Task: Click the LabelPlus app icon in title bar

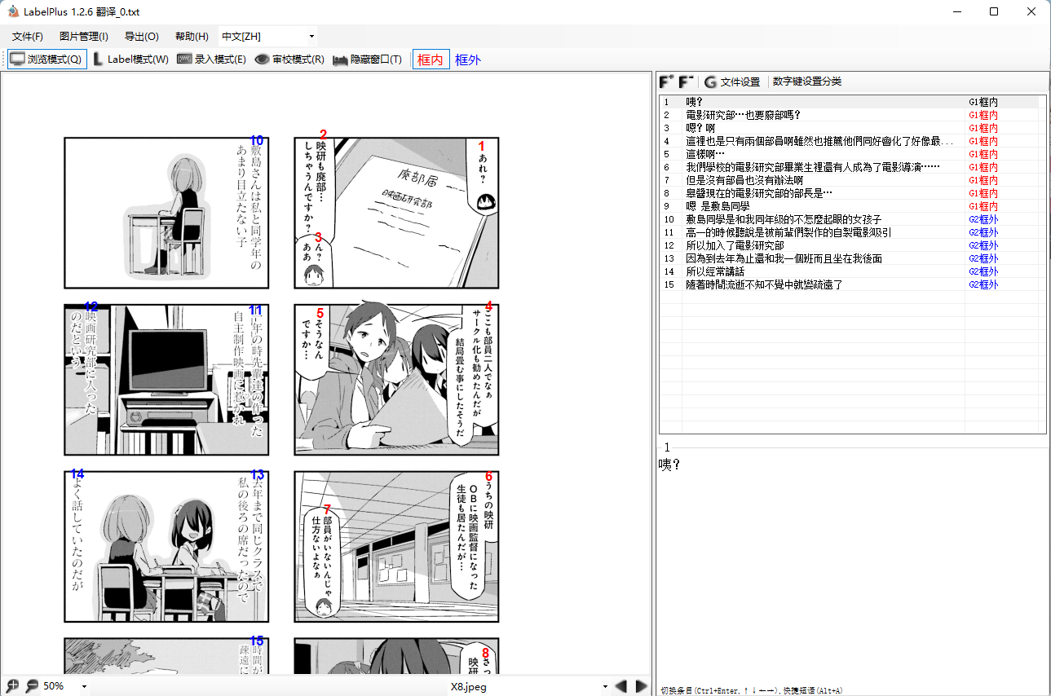Action: (12, 11)
